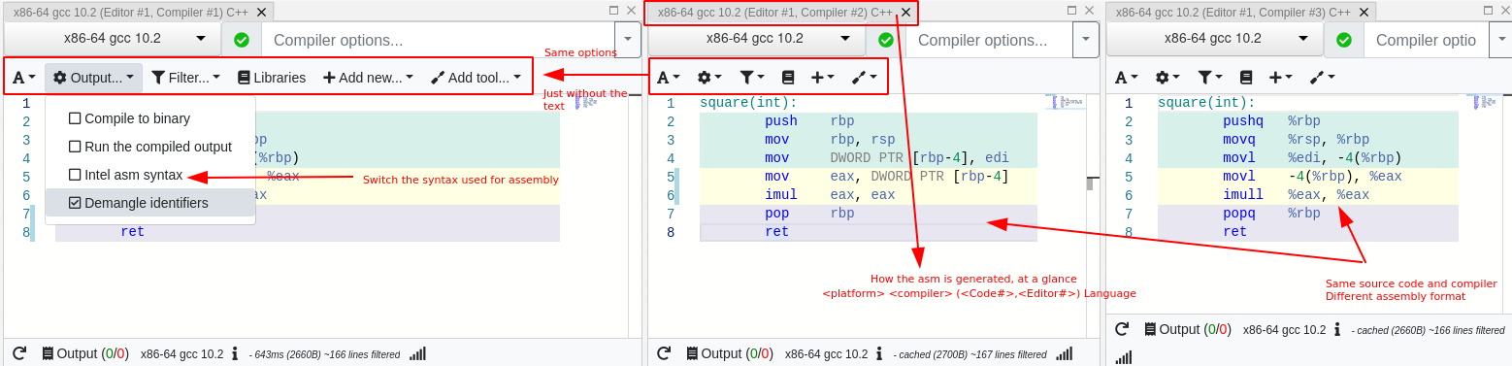The height and width of the screenshot is (366, 1512).
Task: Click recompile refresh icon in Compiler #1 status bar
Action: click(19, 353)
